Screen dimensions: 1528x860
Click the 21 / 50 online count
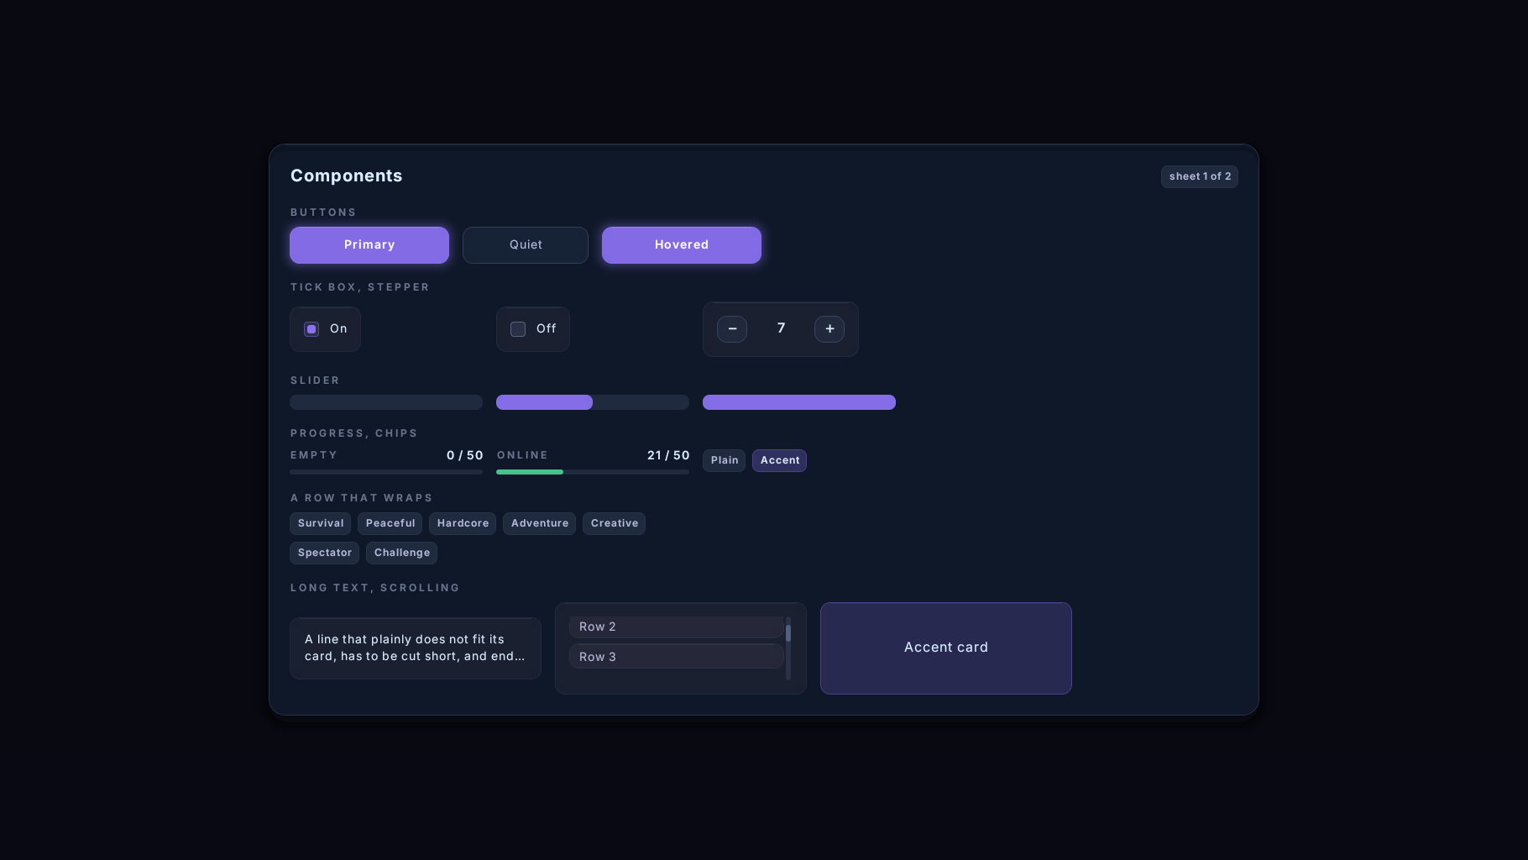click(668, 455)
